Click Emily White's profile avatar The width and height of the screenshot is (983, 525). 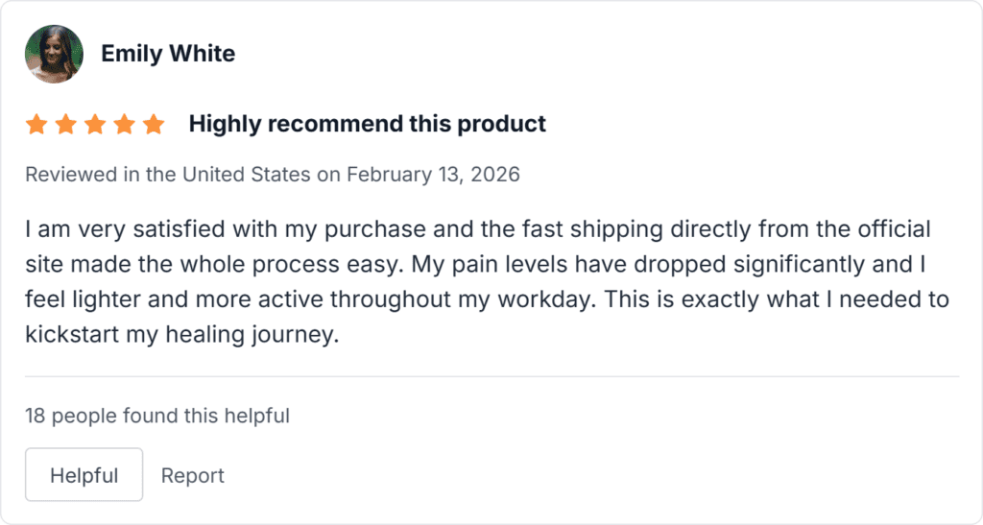click(54, 54)
